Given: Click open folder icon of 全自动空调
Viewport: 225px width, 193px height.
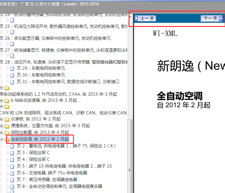Looking at the screenshot, I should click(7, 139).
